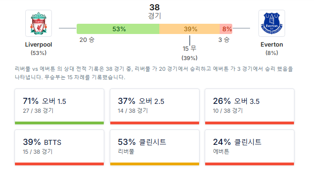
Task: Select the red 8% win bar segment
Action: pos(226,29)
